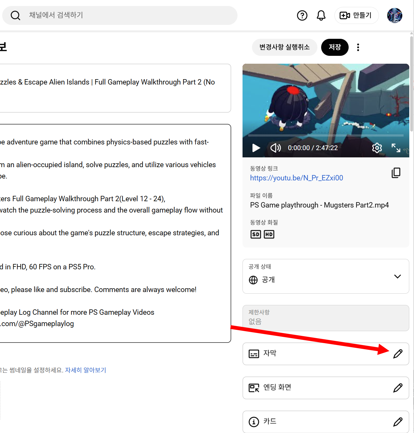Image resolution: width=414 pixels, height=433 pixels.
Task: Click the '동영상 화질' label
Action: point(264,222)
